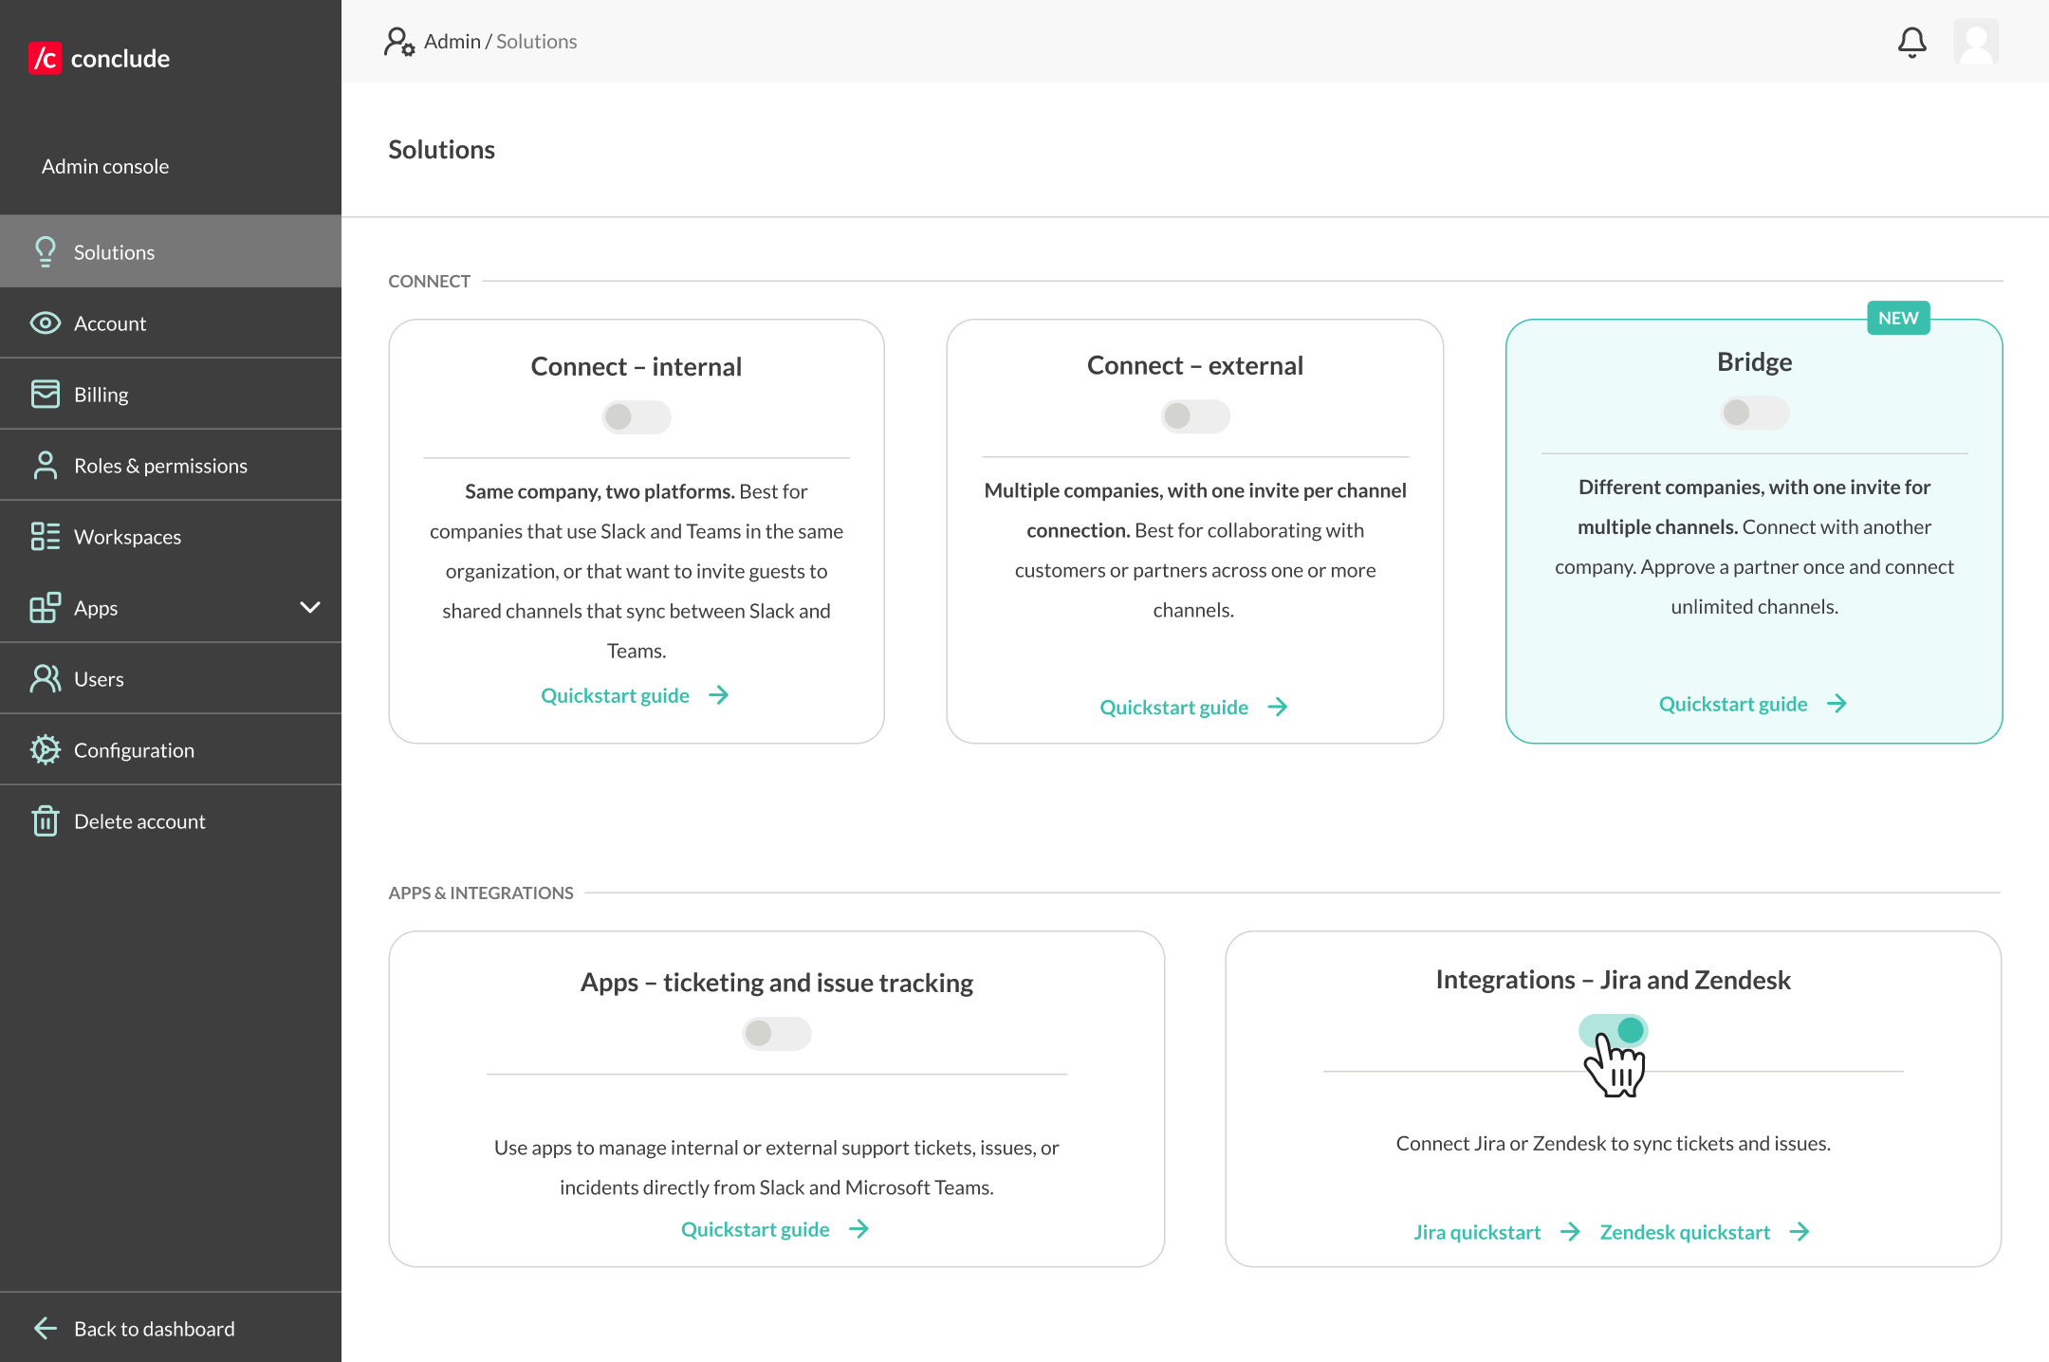
Task: Expand the Apps submenu chevron
Action: [310, 607]
